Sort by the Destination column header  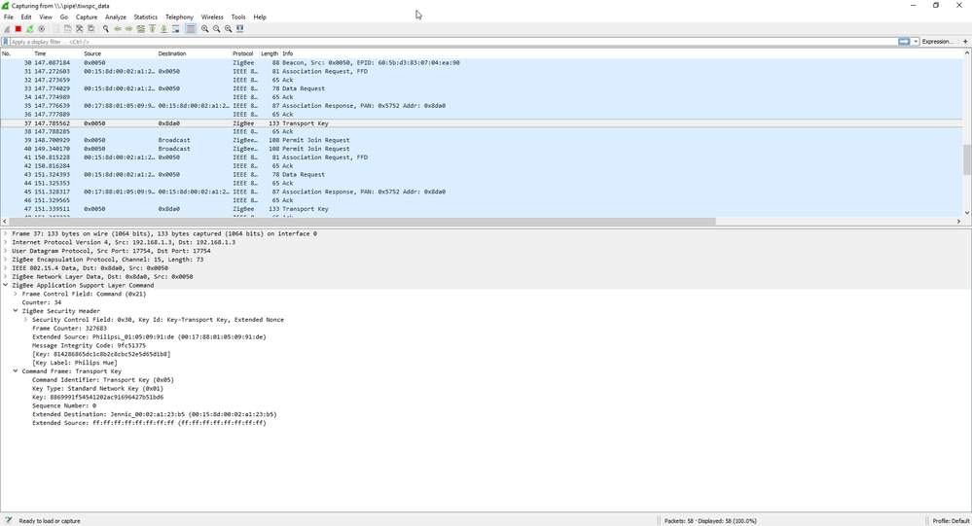pos(194,53)
